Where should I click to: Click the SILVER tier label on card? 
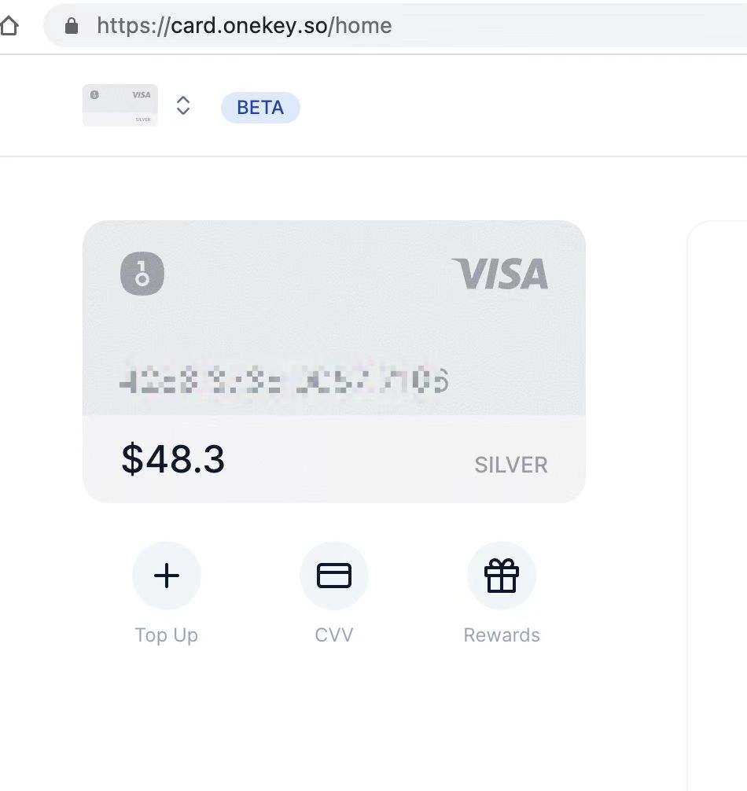point(511,465)
